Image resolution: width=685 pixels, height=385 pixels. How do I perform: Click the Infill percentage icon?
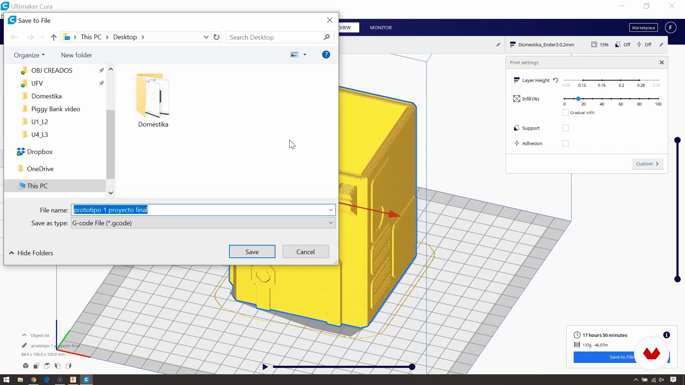tap(517, 99)
